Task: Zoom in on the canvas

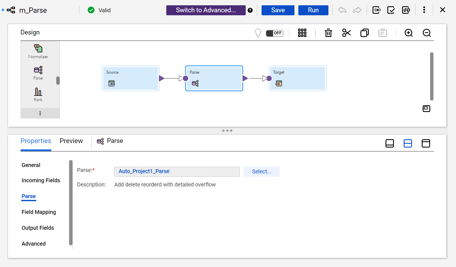Action: [x=409, y=33]
